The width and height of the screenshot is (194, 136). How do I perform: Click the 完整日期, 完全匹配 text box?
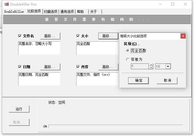pos(39,79)
